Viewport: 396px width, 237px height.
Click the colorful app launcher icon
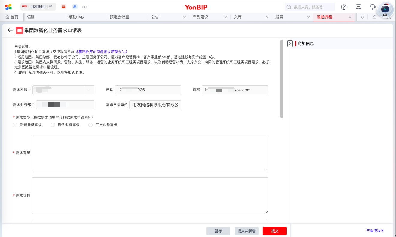tap(8, 7)
